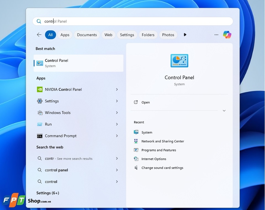Select the Documents filter tab
Viewport: 265px width, 210px height.
[x=87, y=35]
